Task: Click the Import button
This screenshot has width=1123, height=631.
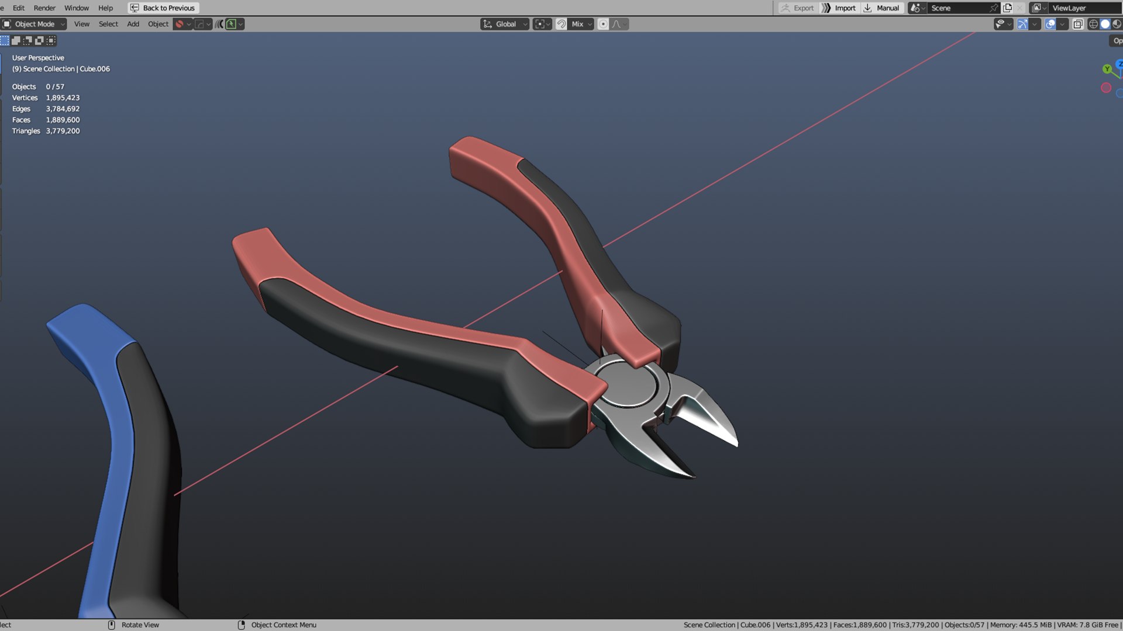Action: pyautogui.click(x=839, y=8)
